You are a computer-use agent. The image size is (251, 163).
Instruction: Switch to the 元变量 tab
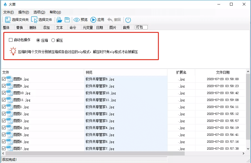coord(88,28)
